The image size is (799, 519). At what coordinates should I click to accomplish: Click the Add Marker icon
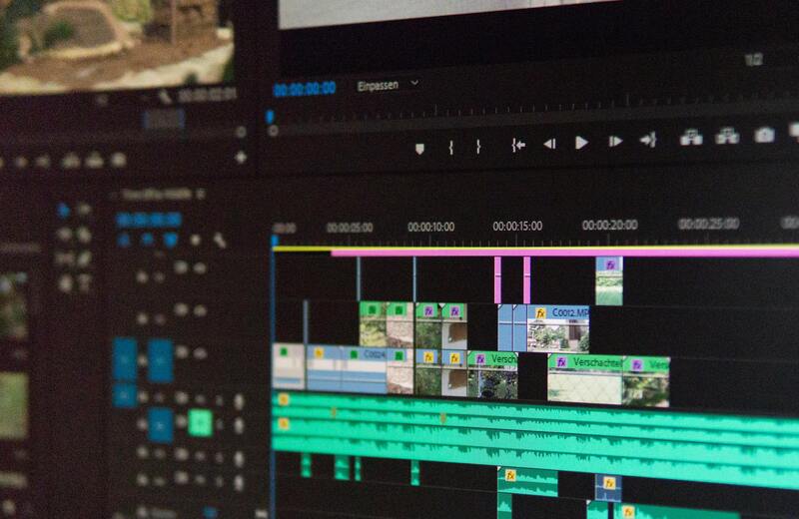pos(419,148)
